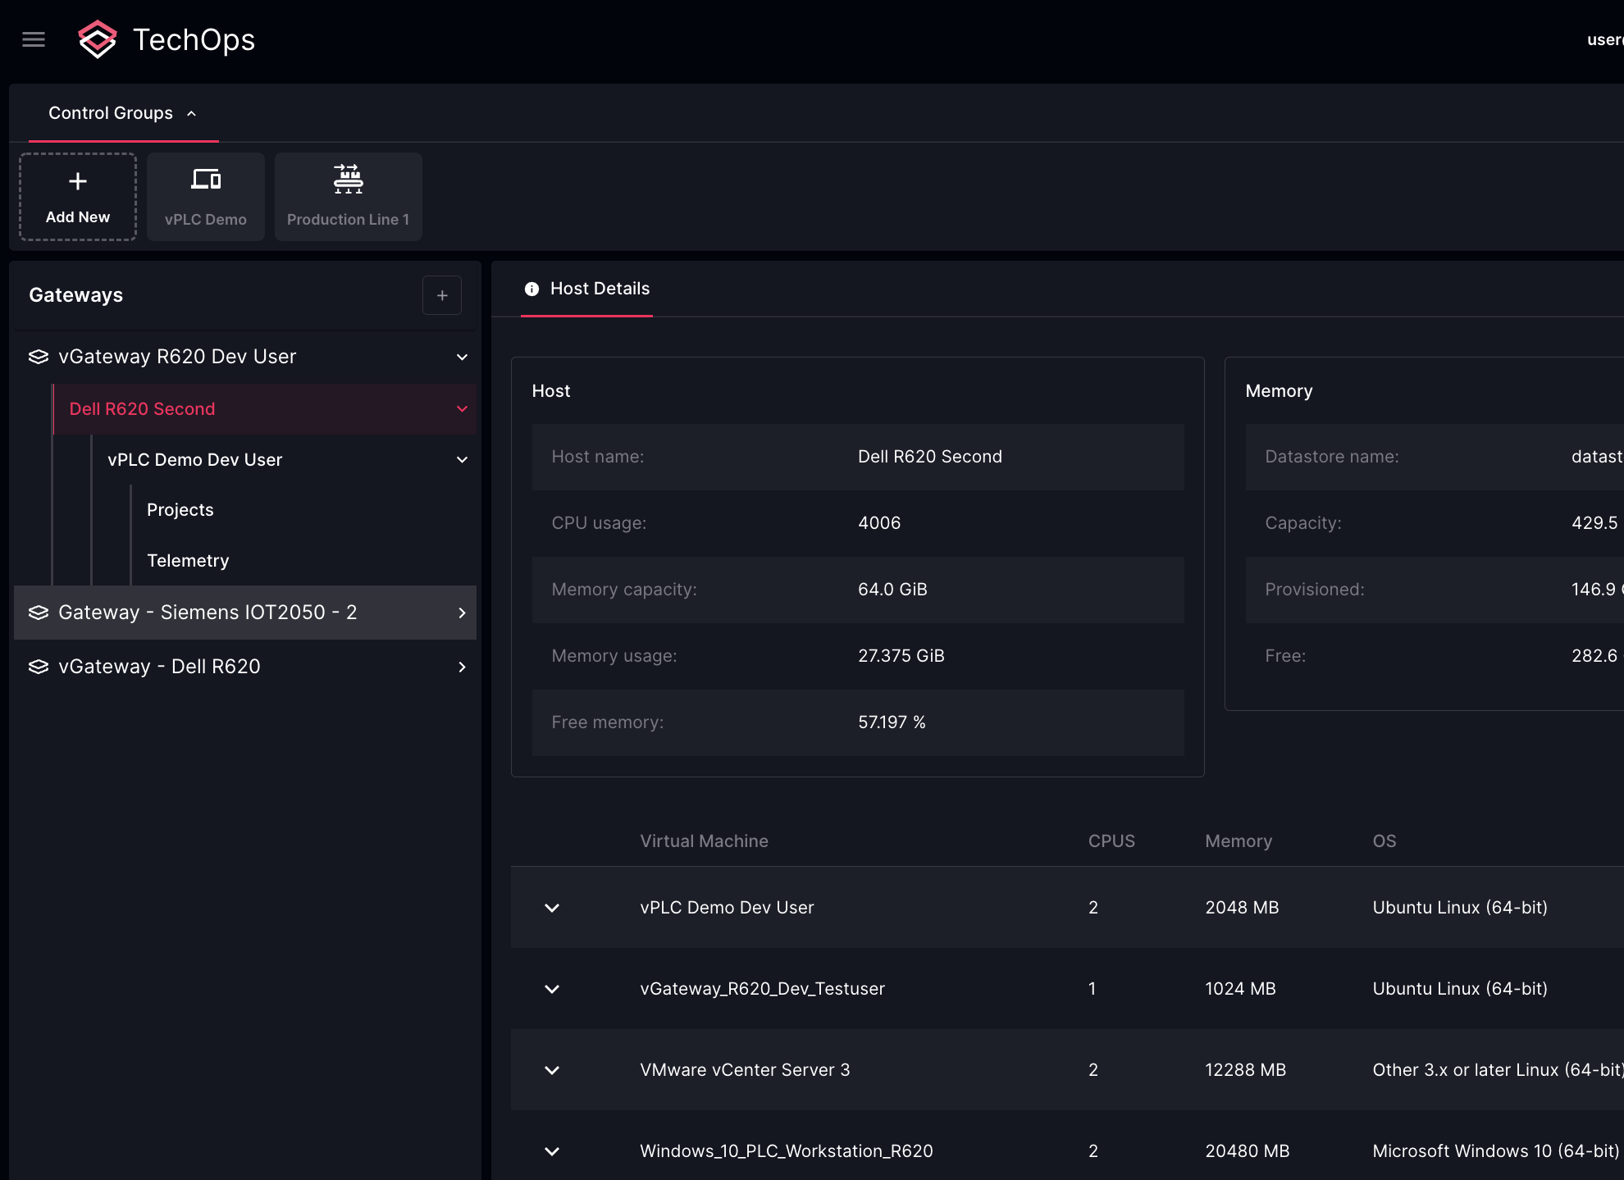1624x1180 pixels.
Task: Click the VMware vCenter Server 3 name
Action: (745, 1069)
